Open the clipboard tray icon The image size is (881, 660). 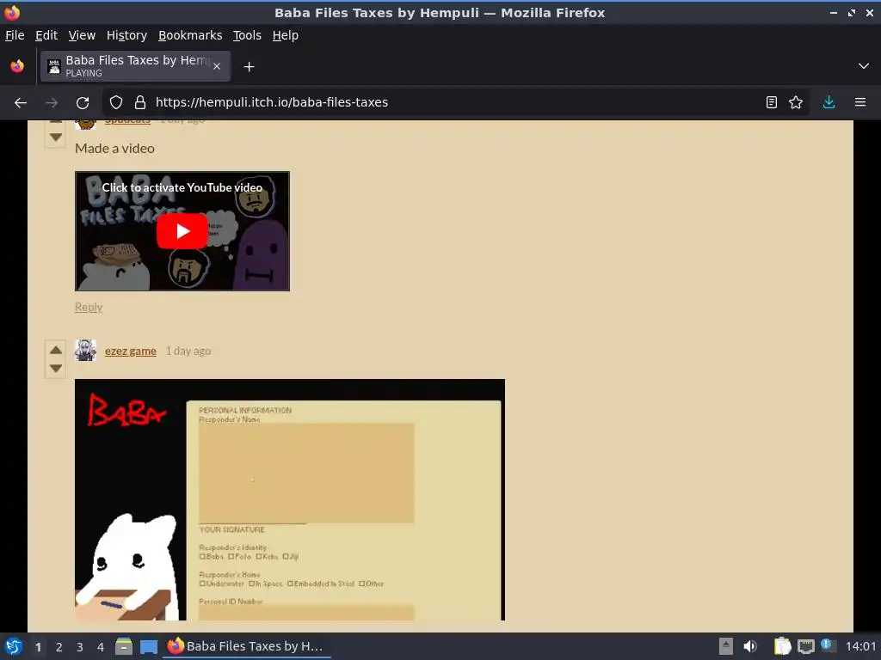click(x=783, y=646)
